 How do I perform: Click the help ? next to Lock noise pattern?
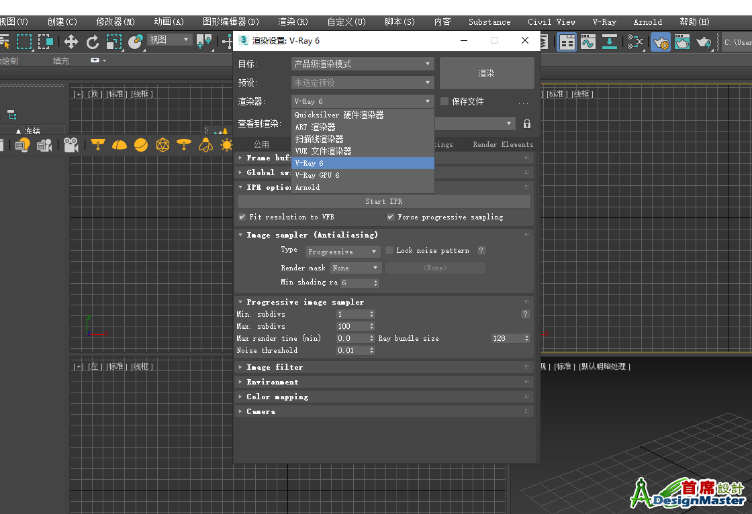pos(481,250)
